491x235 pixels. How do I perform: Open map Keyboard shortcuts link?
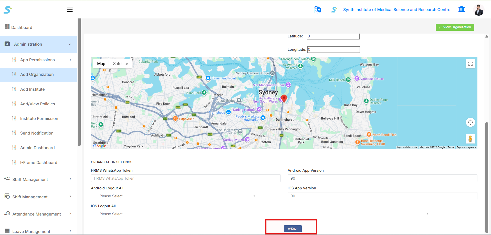click(x=407, y=147)
